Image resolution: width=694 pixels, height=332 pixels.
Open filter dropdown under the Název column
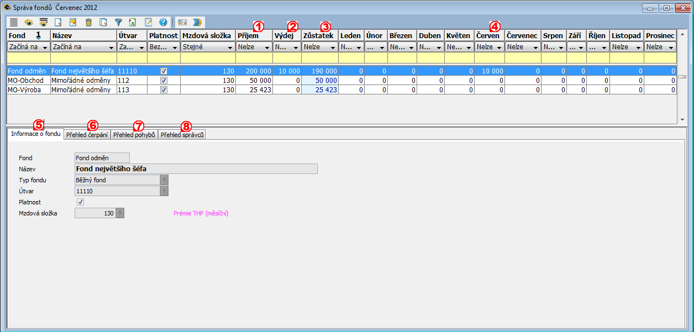pos(113,48)
